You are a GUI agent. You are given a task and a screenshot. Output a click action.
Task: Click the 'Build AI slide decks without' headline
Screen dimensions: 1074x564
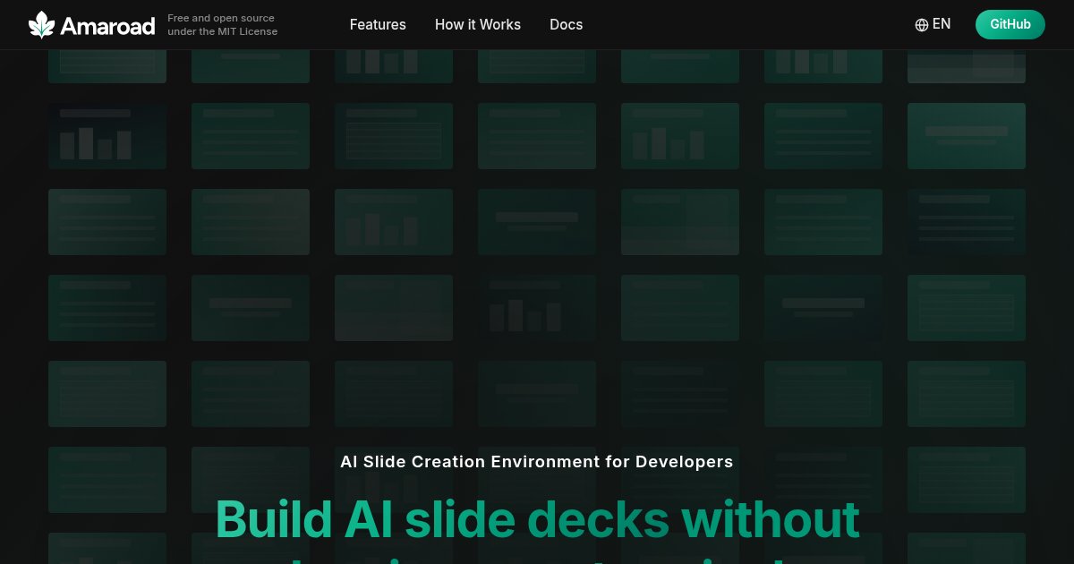(x=537, y=517)
